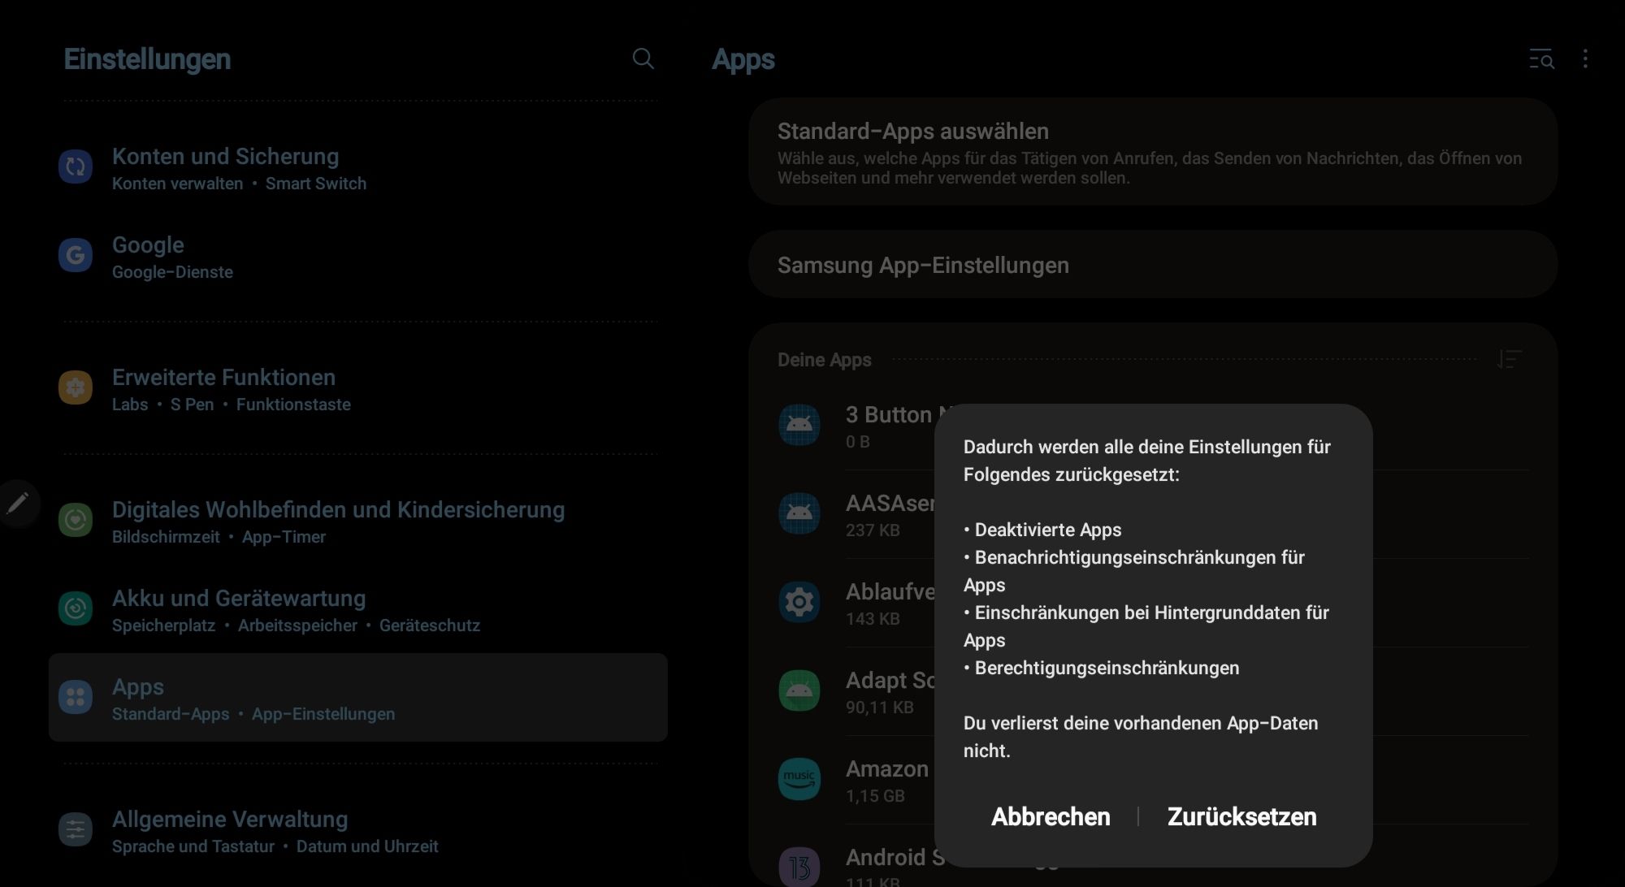Tap the Erweiterte Funktionen icon
This screenshot has height=887, width=1625.
click(x=76, y=387)
